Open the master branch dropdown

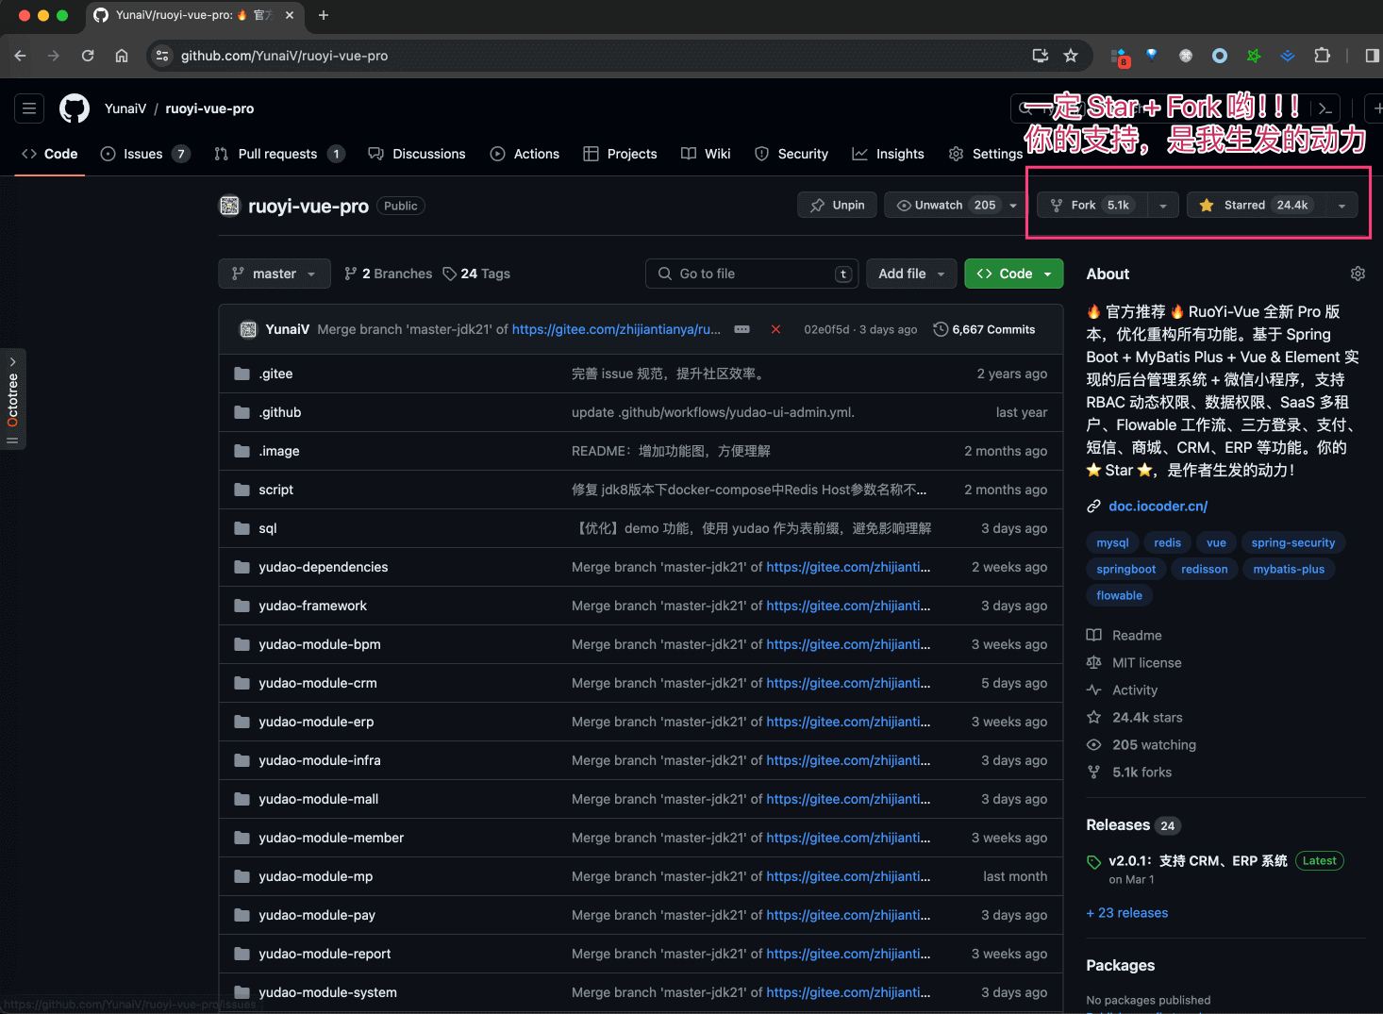click(275, 274)
